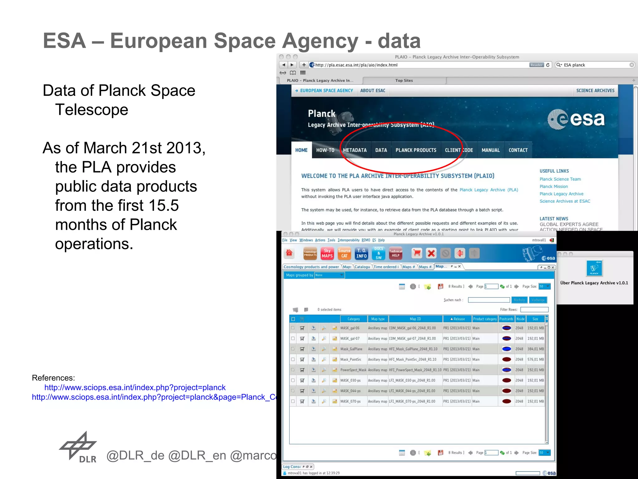Click Science Archives at ESAC link
The image size is (638, 479).
coord(565,201)
